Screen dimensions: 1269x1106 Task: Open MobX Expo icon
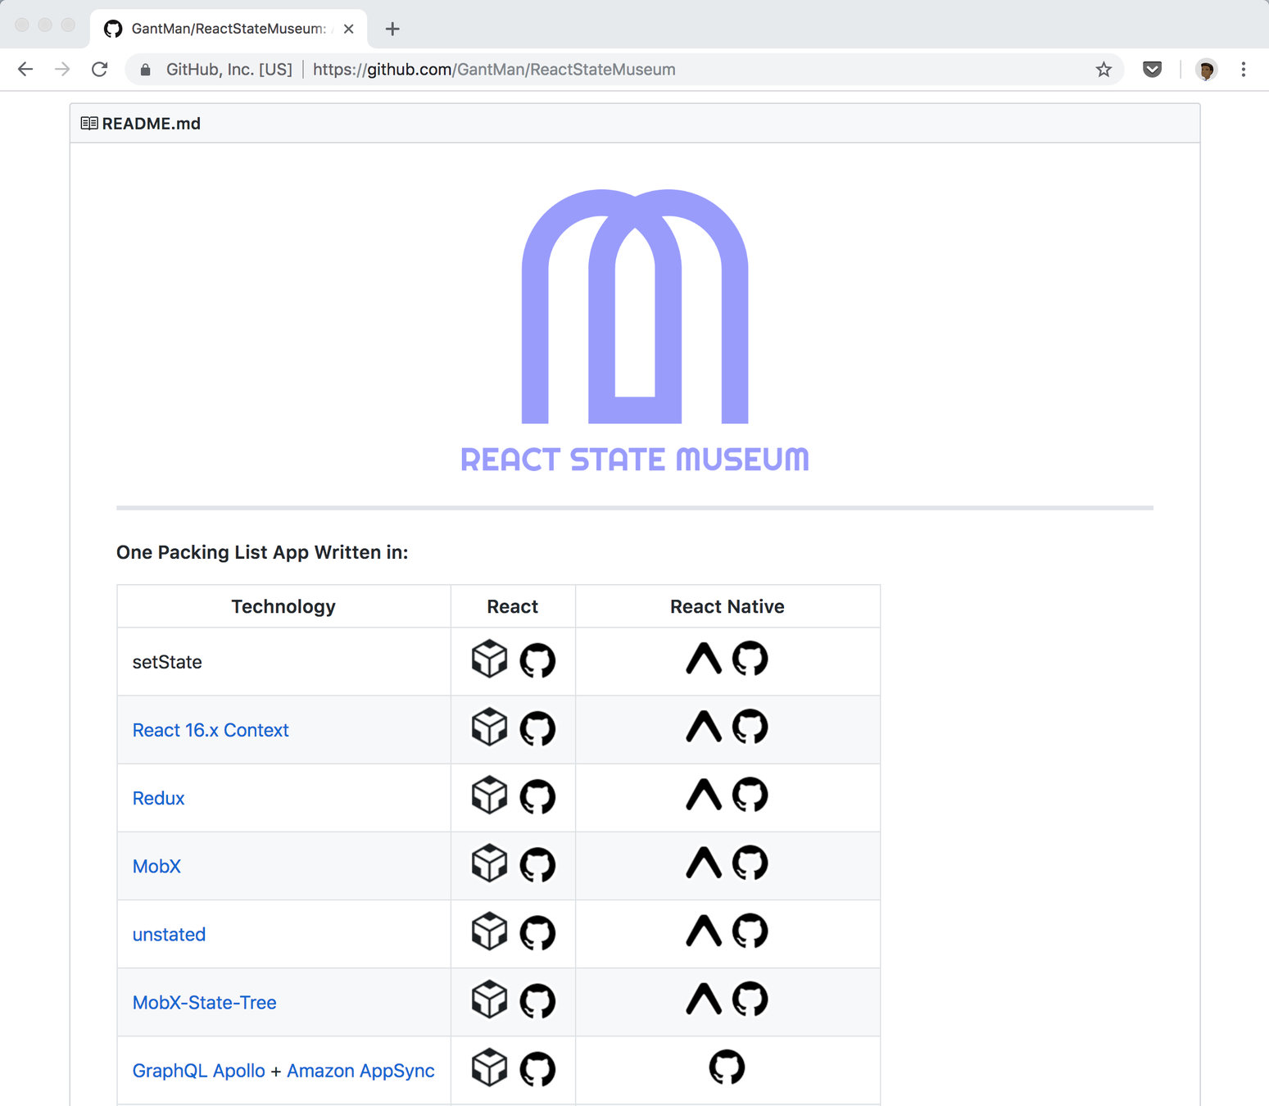coord(704,862)
